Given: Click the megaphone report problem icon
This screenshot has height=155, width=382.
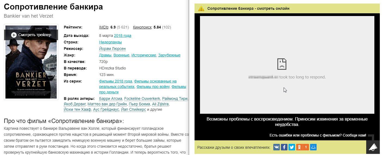Looking at the screenshot, I should (x=373, y=147).
